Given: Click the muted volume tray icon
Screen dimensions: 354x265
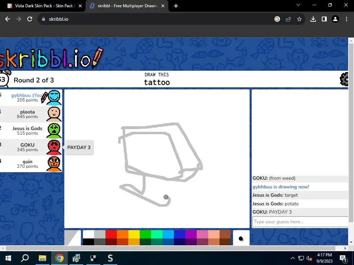Looking at the screenshot, I should (x=309, y=258).
